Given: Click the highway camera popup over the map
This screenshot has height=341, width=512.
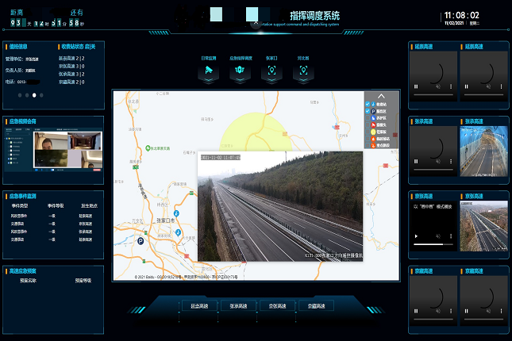Looking at the screenshot, I should click(280, 206).
